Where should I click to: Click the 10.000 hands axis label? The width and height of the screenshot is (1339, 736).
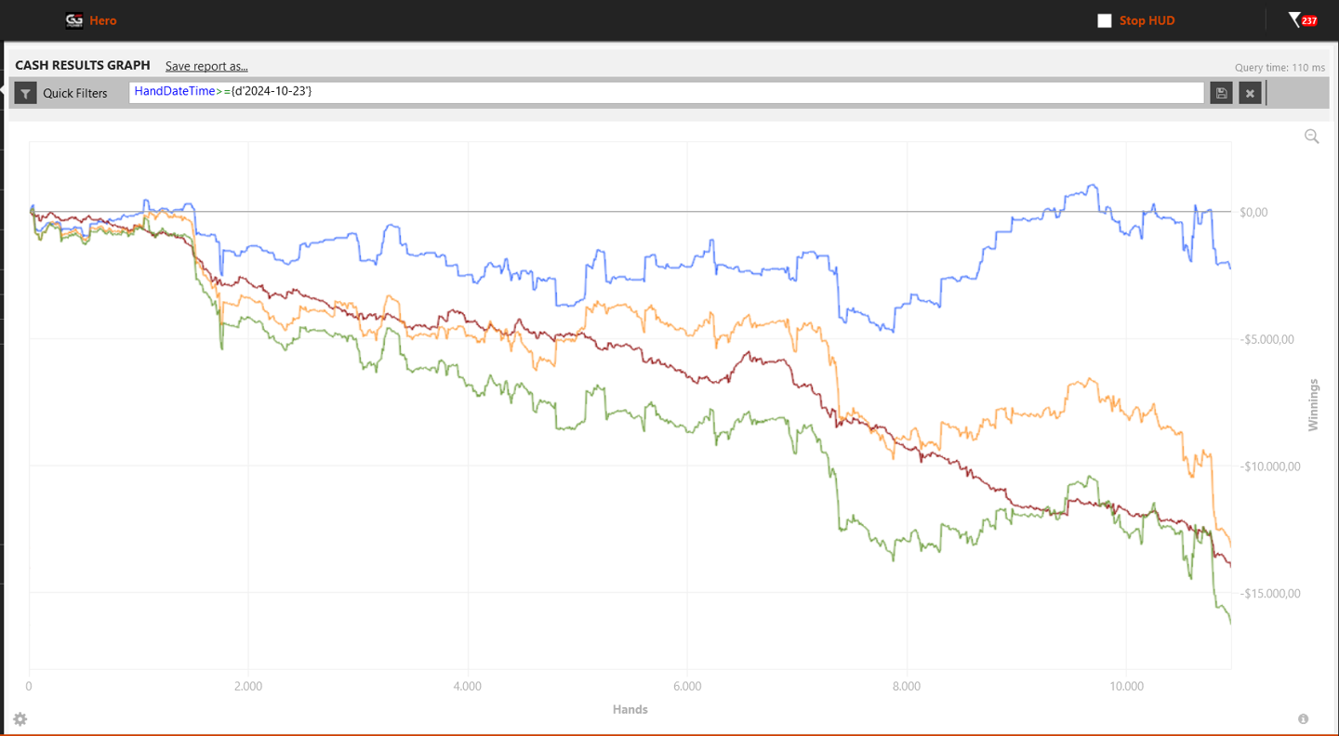click(x=1126, y=687)
